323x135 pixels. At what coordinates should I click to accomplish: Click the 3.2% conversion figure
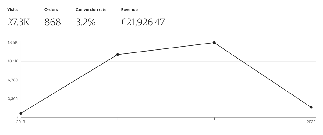86,22
